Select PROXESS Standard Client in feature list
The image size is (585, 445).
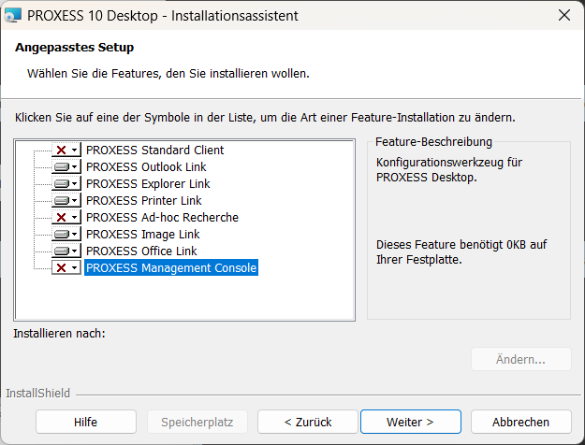point(154,150)
